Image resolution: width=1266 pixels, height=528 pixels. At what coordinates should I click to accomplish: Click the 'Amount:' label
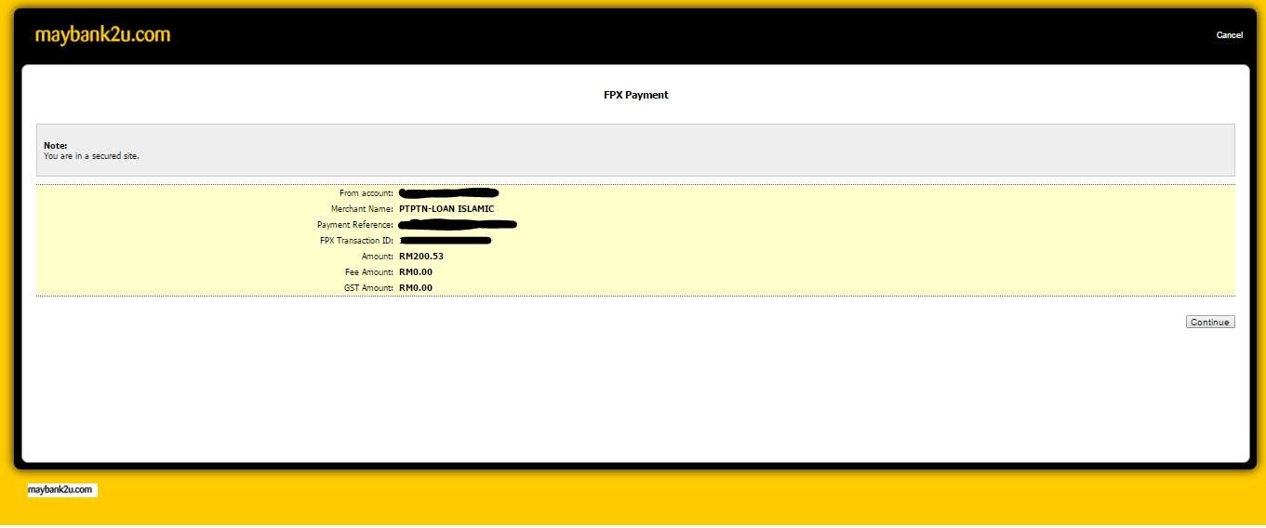[378, 257]
